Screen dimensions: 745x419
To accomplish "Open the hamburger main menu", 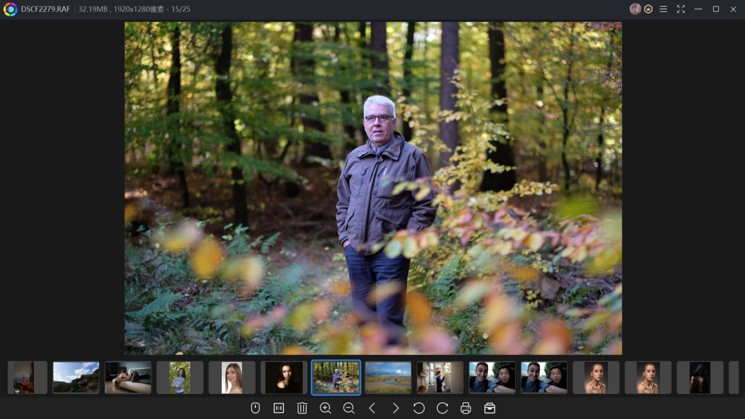I will click(664, 9).
